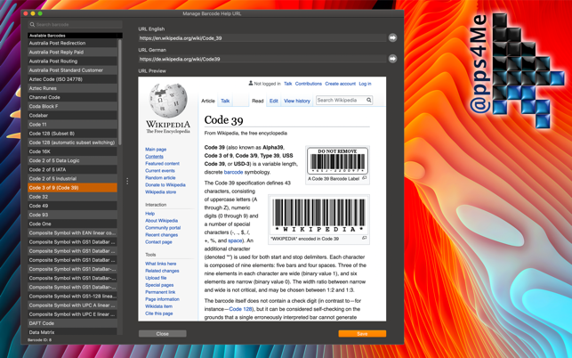
Task: Select Code 2 of 5 Data Logic
Action: click(73, 160)
